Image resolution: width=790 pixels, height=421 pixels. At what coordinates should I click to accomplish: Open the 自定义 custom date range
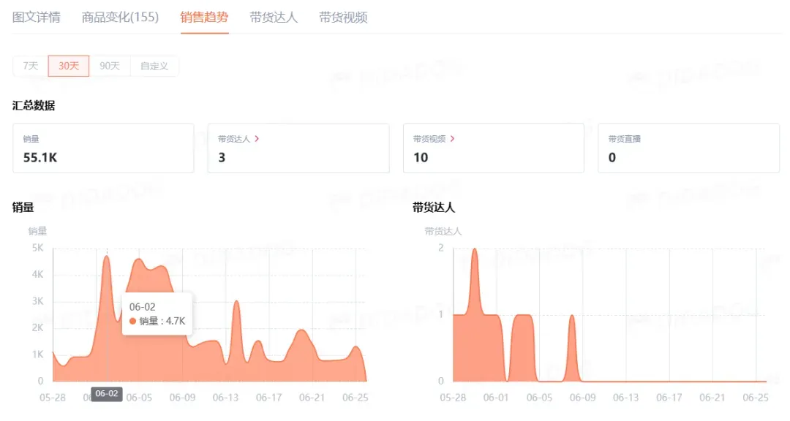(x=154, y=66)
